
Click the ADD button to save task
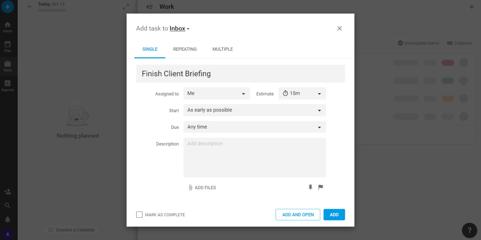334,214
